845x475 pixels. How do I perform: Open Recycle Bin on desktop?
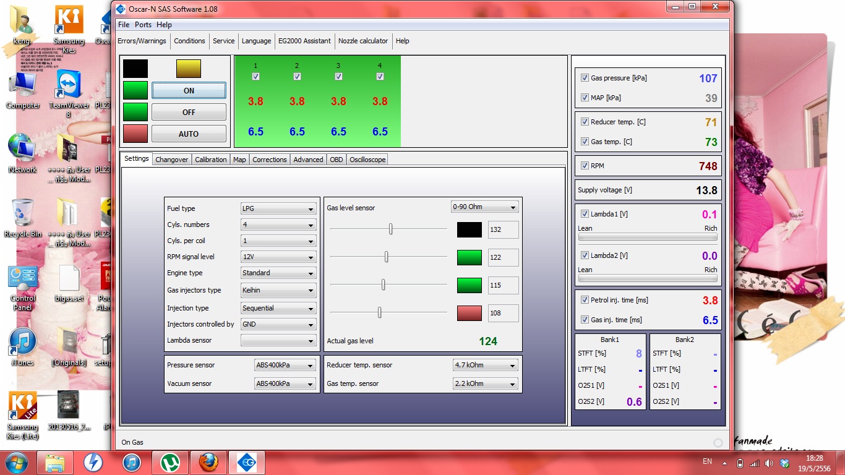tap(23, 218)
